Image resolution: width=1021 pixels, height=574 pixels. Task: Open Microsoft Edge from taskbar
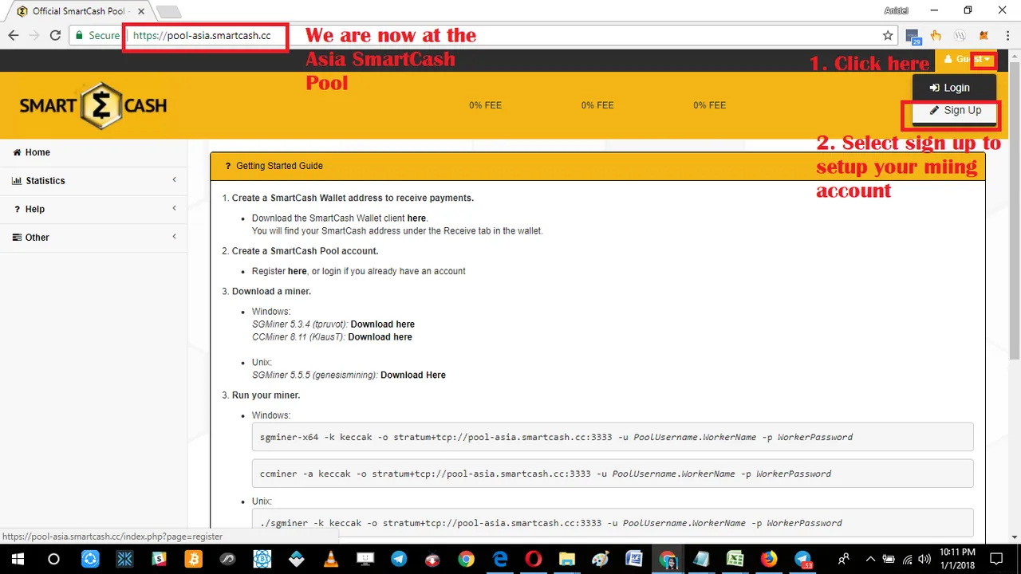(500, 559)
